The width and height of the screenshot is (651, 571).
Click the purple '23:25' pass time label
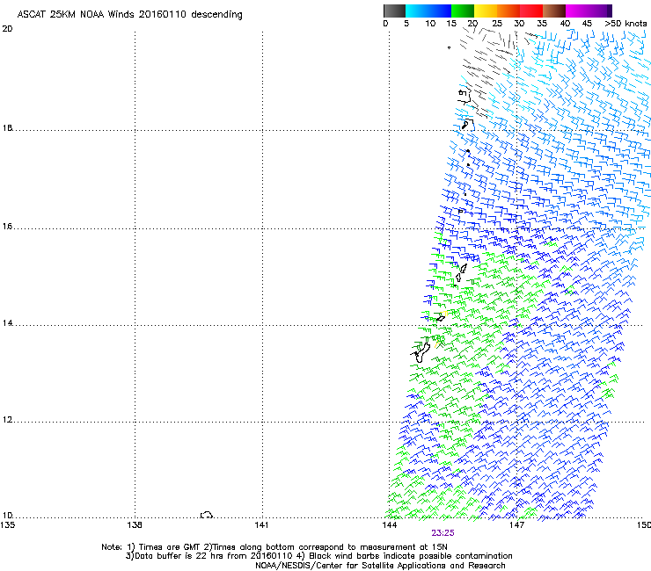click(443, 533)
